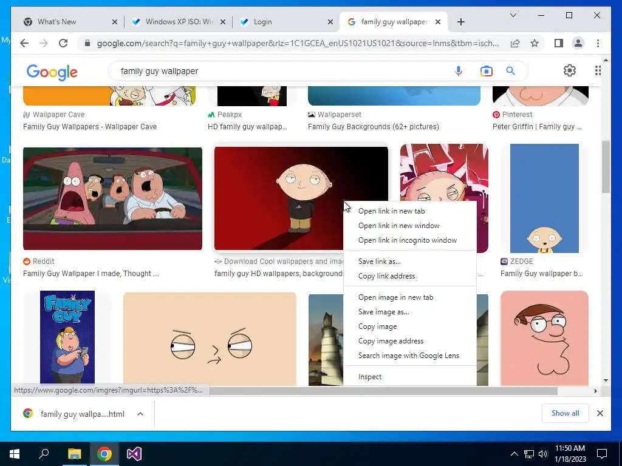The image size is (622, 466).
Task: Search by image with camera icon
Action: (x=487, y=71)
